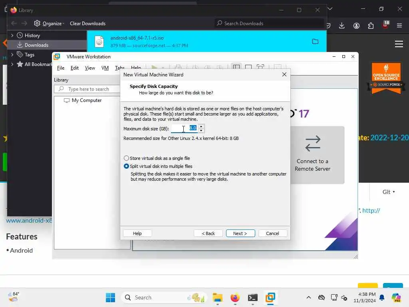Open File Explorer from taskbar
The image size is (409, 307).
(218, 297)
